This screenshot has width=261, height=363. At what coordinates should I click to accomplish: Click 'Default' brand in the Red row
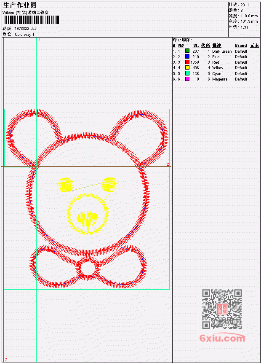point(241,62)
